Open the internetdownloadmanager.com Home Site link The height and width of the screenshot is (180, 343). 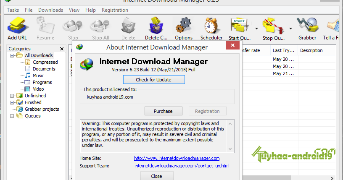177,158
